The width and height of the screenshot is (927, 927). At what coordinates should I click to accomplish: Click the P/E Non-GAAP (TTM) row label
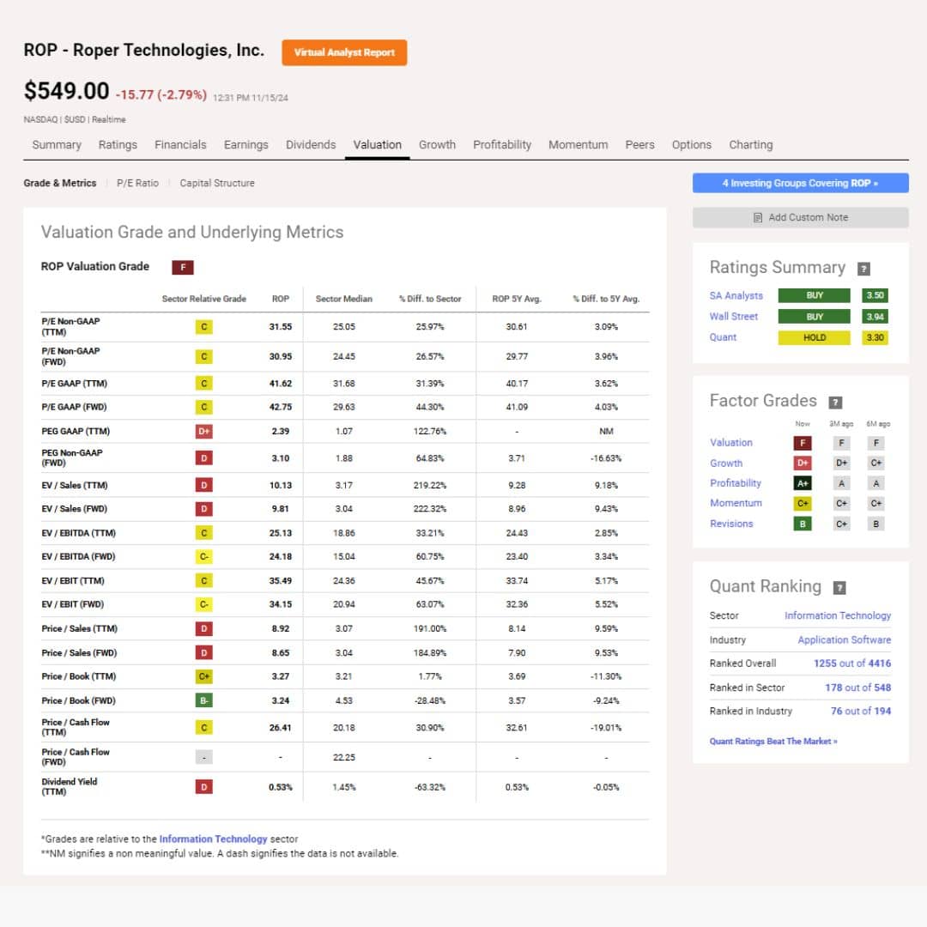71,327
